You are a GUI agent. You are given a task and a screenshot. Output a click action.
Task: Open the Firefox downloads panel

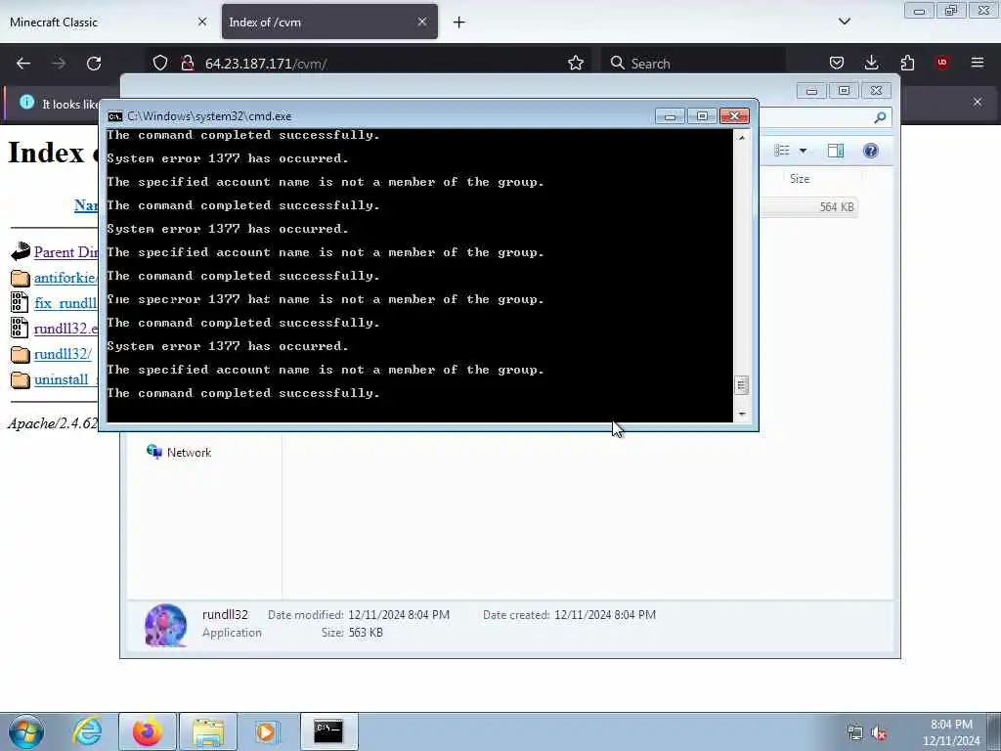(871, 63)
